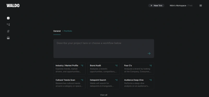The width and height of the screenshot is (209, 97).
Task: Click the WALDO logo
Action: coord(13,5)
